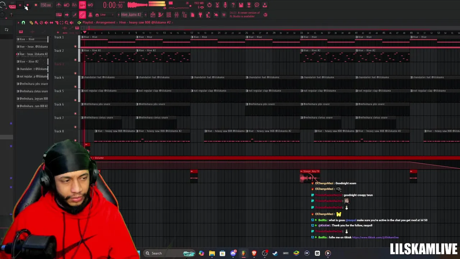
Task: Click the save project floppy icon
Action: pos(241,5)
